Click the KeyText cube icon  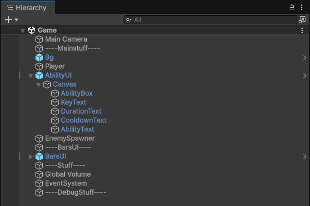55,102
